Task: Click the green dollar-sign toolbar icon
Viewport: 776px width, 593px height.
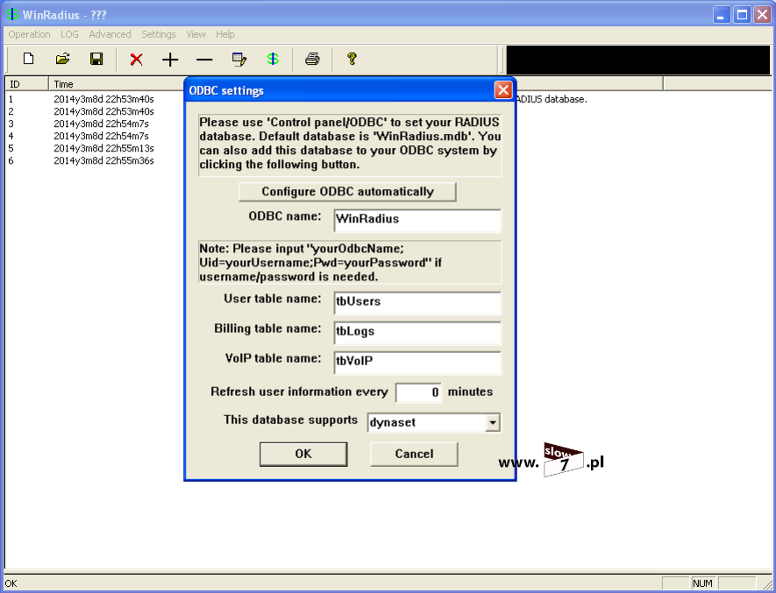Action: click(273, 60)
